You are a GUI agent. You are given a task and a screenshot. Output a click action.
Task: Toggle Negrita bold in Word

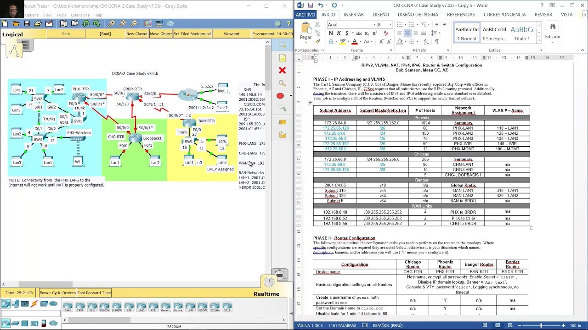331,33
